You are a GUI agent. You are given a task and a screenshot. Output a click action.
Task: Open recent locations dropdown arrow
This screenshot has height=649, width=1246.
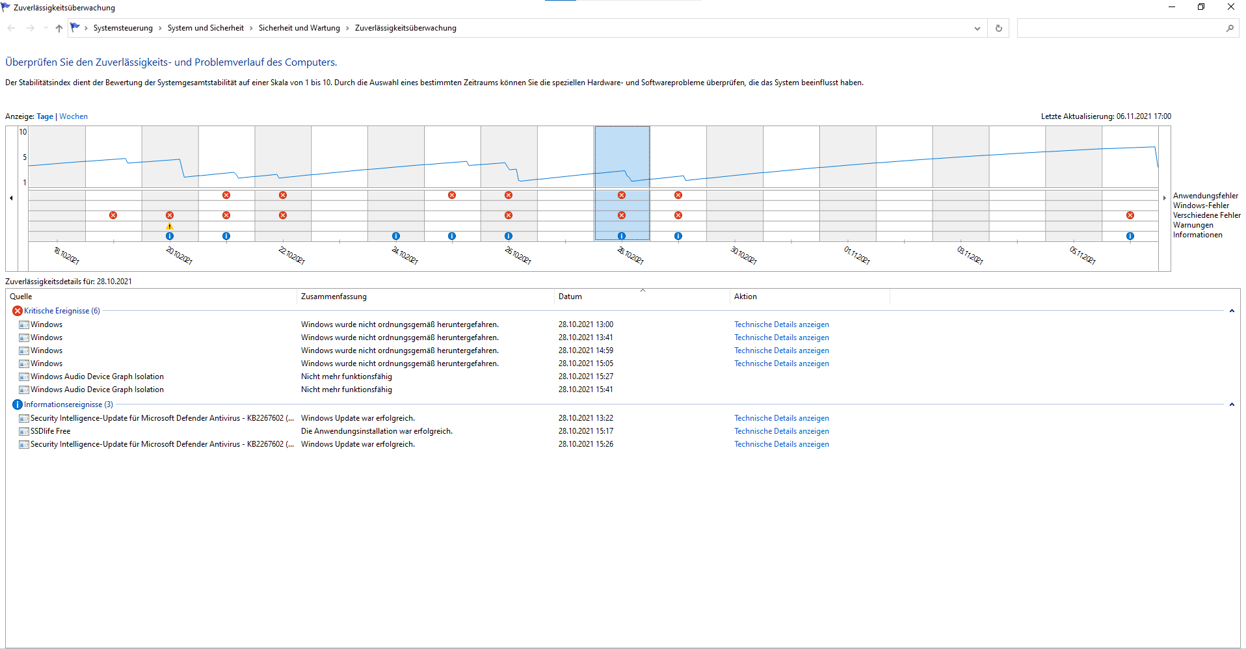45,28
